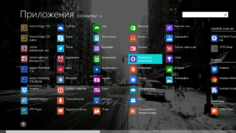Open Їжа та напої fork icon

click(97, 38)
